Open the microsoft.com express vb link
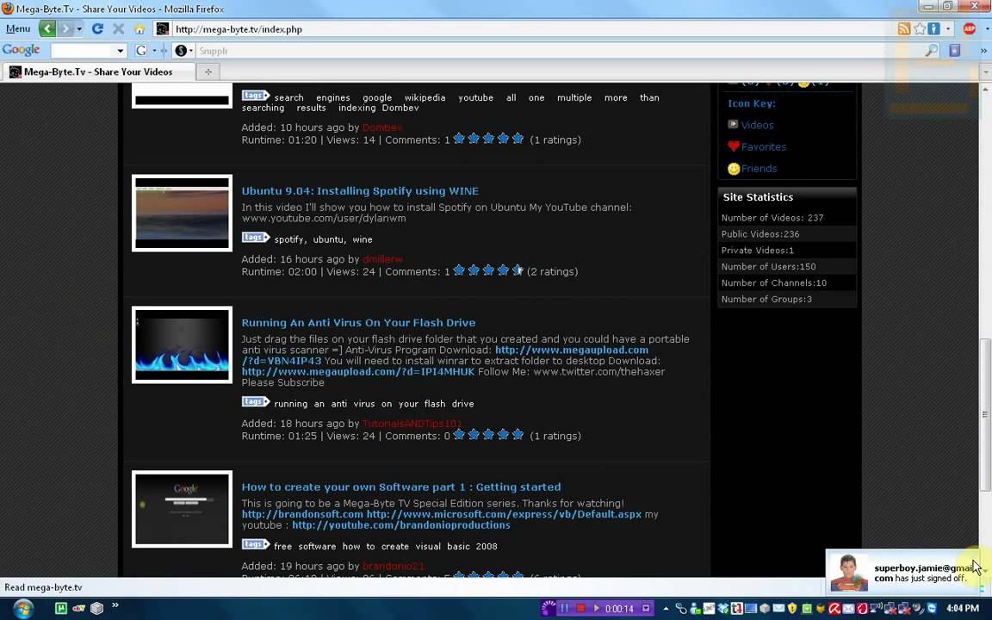 click(x=504, y=514)
